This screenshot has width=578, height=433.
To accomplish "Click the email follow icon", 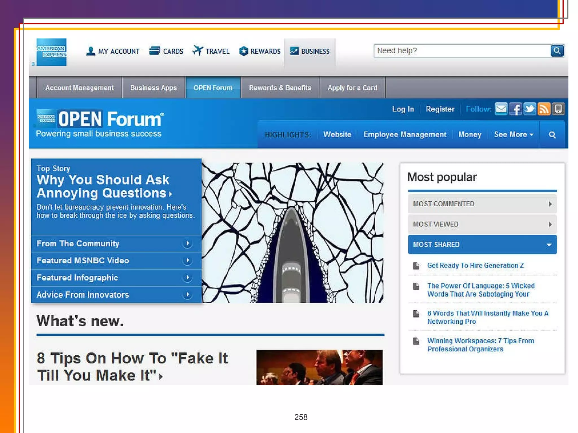I will pyautogui.click(x=501, y=109).
